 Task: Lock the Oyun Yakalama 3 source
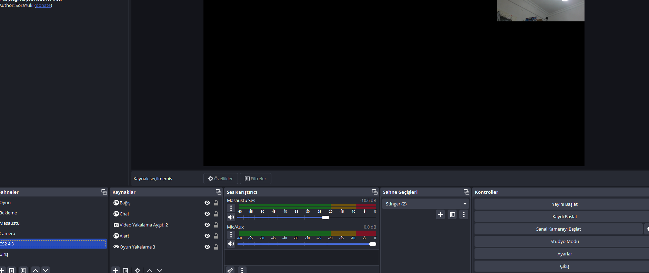[216, 247]
